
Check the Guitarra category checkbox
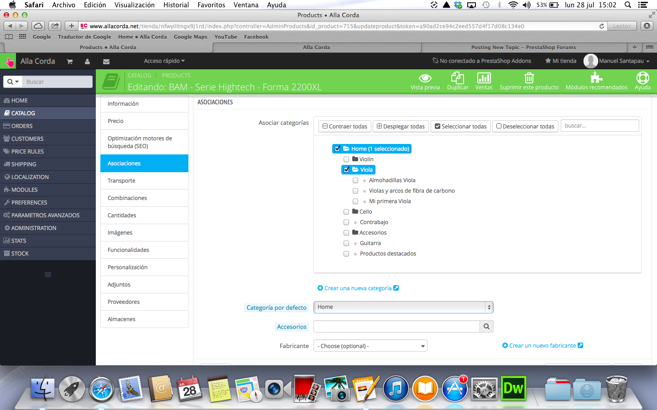(x=346, y=243)
